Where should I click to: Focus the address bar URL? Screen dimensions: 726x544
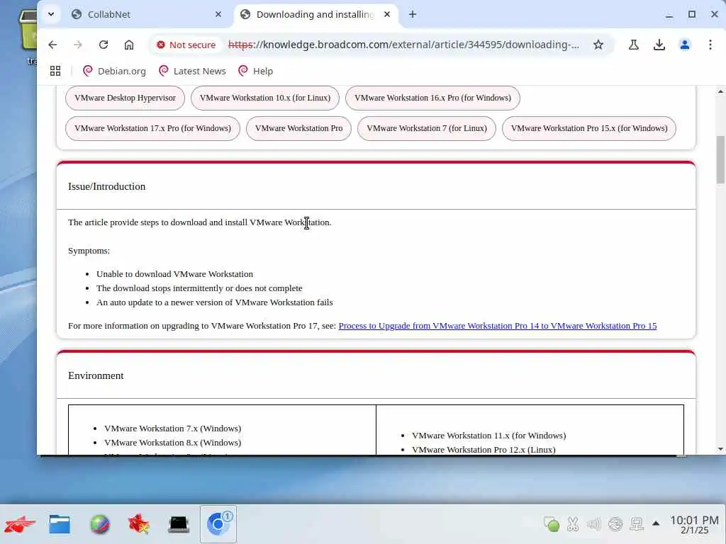click(403, 45)
